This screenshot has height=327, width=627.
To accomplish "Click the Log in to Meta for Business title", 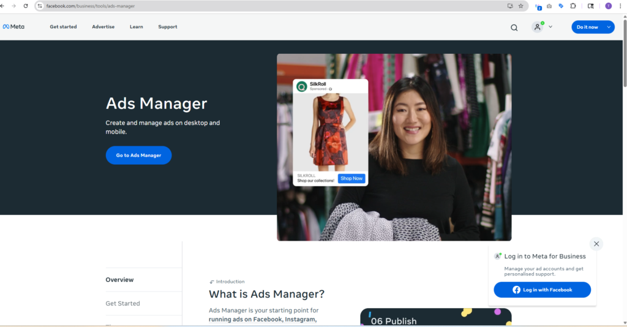I will [x=545, y=256].
